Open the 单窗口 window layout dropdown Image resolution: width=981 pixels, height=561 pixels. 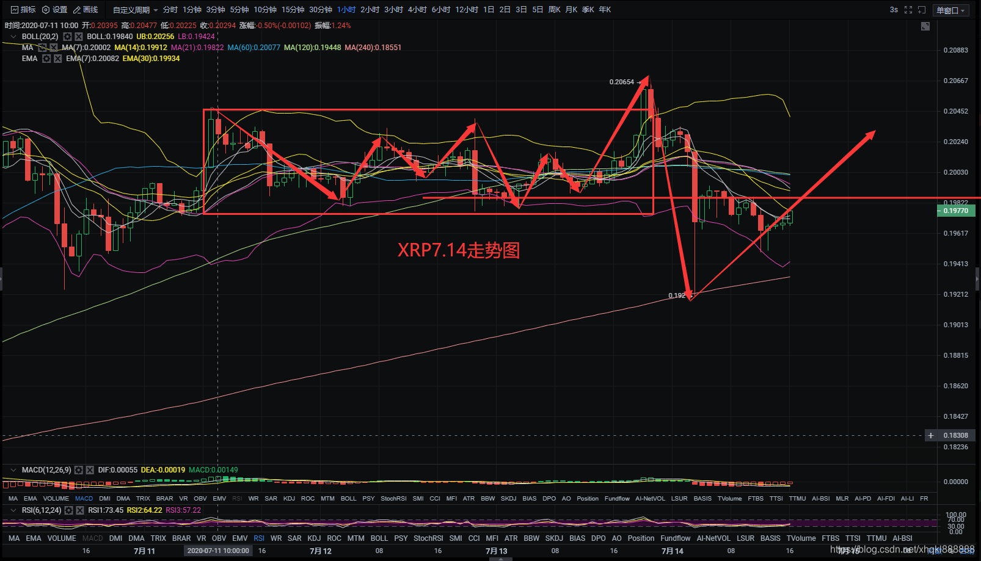point(950,10)
